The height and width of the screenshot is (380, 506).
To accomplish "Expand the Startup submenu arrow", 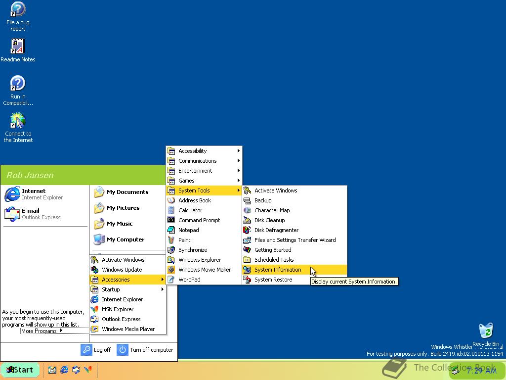I will (162, 289).
